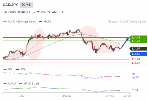Image resolution: width=148 pixels, height=100 pixels.
Task: Click the MACD Signal green swatch
Action: click(20, 84)
